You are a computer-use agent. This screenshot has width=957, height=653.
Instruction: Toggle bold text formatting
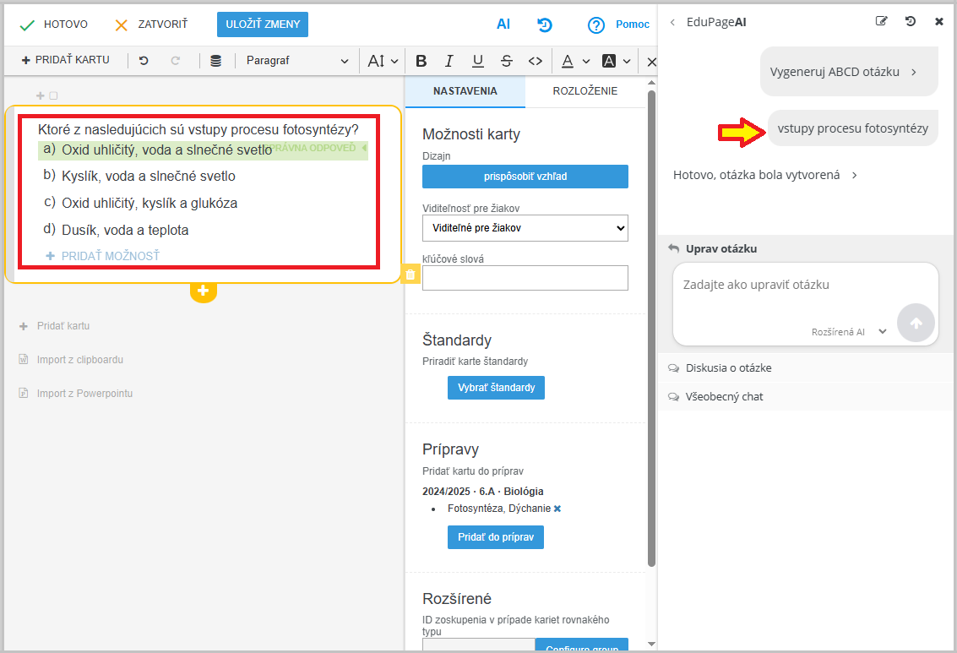421,61
